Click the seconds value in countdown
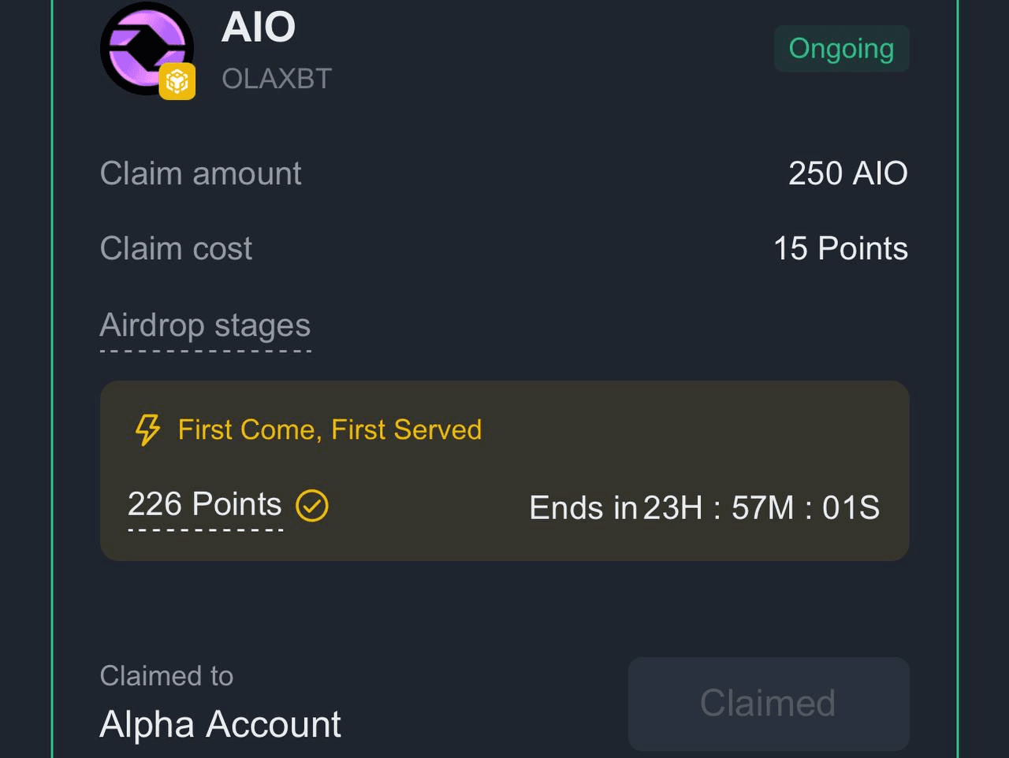The width and height of the screenshot is (1009, 758). [x=851, y=508]
